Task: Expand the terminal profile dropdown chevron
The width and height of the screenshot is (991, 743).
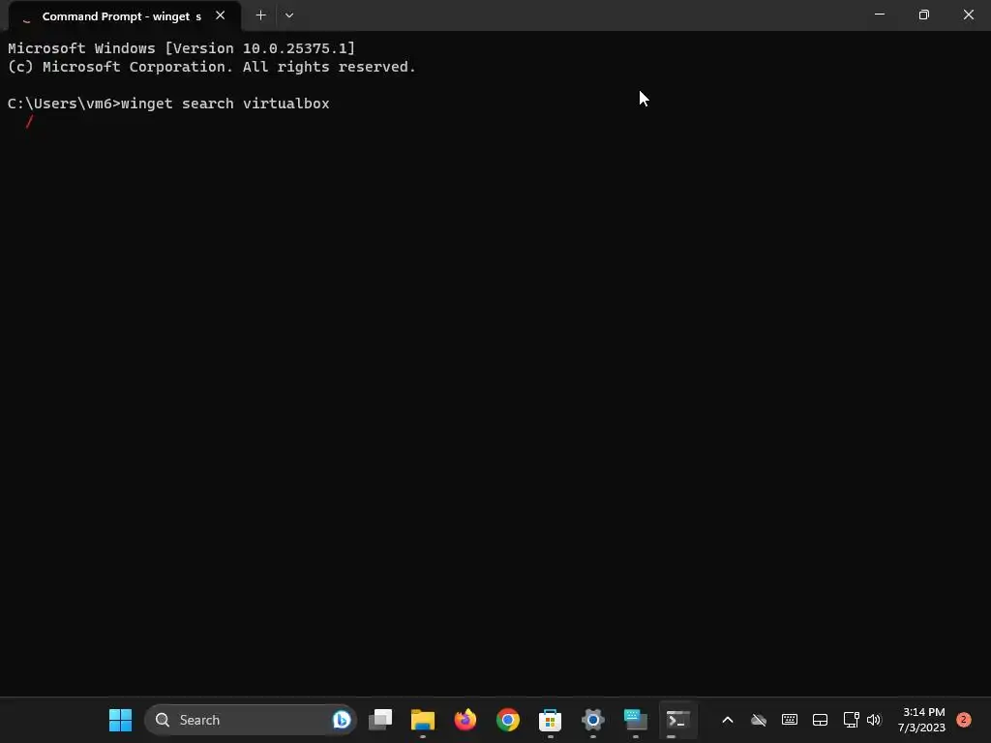Action: pos(288,15)
